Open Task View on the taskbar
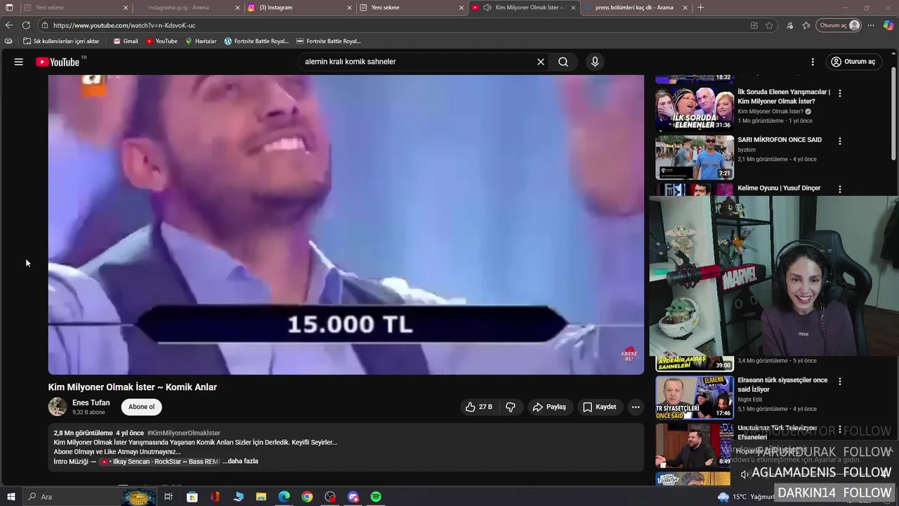Screen dimensions: 899x506 pyautogui.click(x=169, y=497)
